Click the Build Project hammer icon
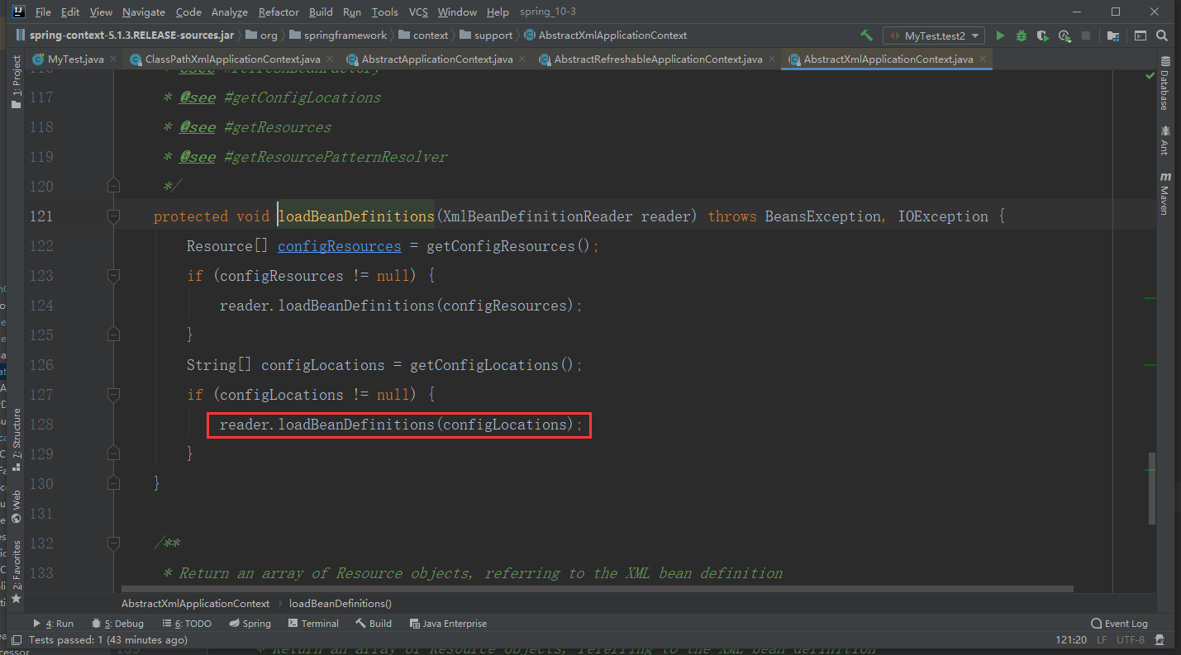 [x=866, y=36]
